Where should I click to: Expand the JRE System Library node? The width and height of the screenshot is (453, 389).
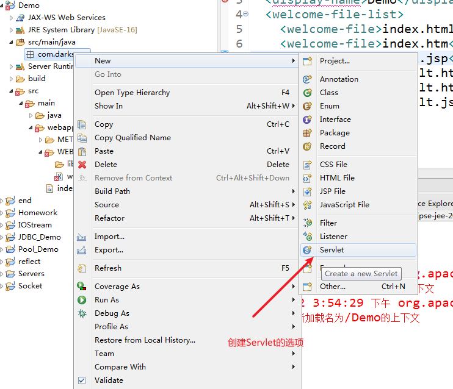(x=11, y=30)
